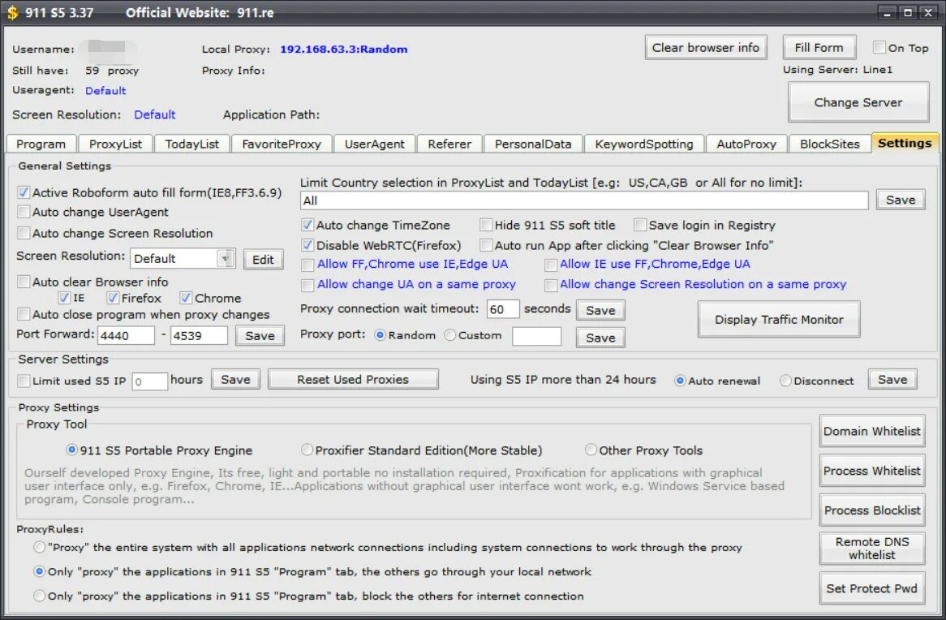Open the BlockSites tab
Viewport: 946px width, 620px height.
click(829, 144)
